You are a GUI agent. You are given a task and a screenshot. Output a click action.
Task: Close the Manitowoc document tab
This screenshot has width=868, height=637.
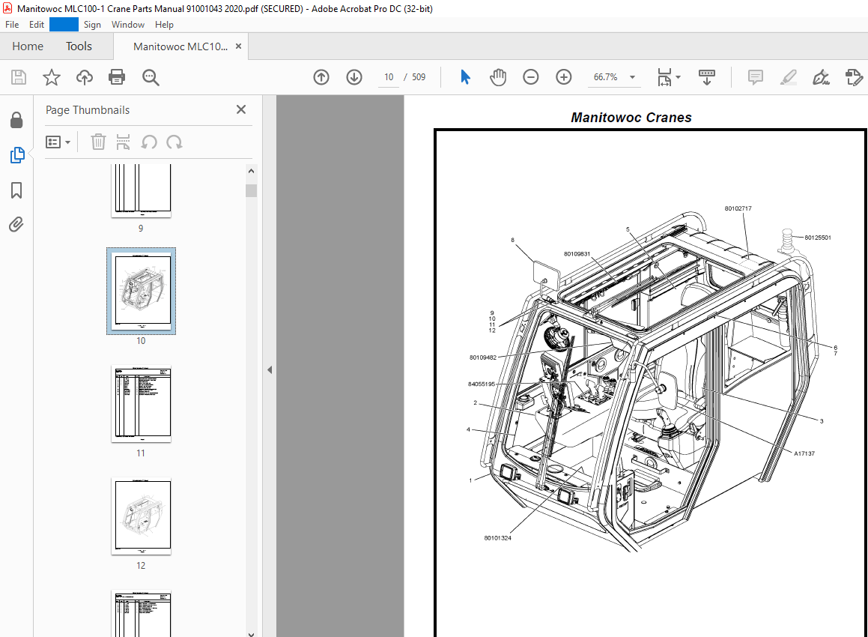[239, 46]
